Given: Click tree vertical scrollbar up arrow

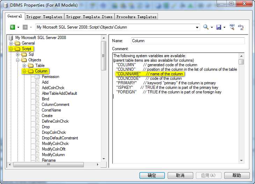Looking at the screenshot, I should pyautogui.click(x=104, y=38).
